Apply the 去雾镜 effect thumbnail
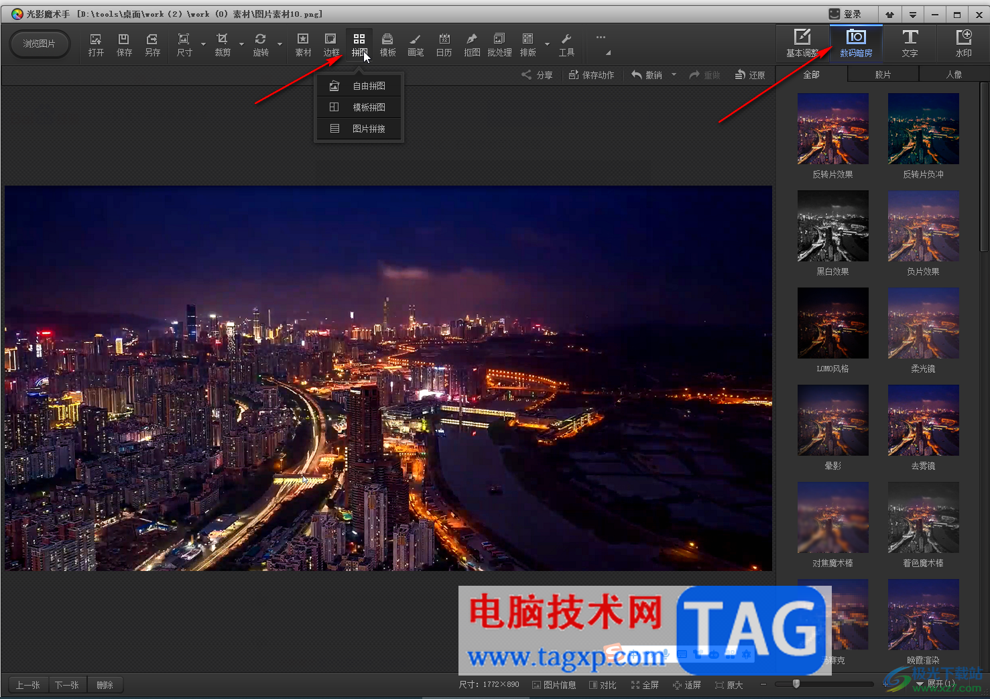The width and height of the screenshot is (990, 699). coord(924,420)
